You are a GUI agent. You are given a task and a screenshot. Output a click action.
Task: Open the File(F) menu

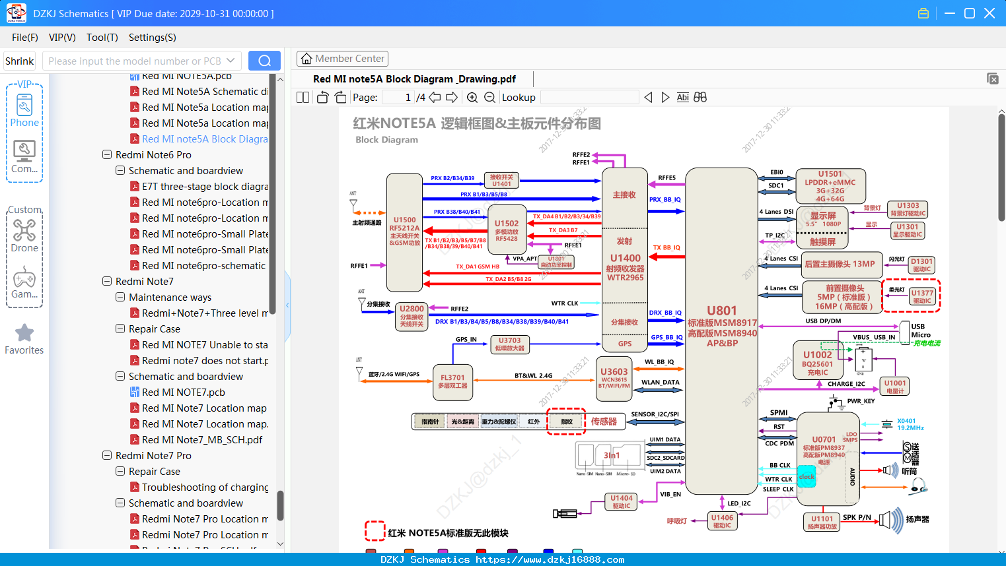coord(25,38)
